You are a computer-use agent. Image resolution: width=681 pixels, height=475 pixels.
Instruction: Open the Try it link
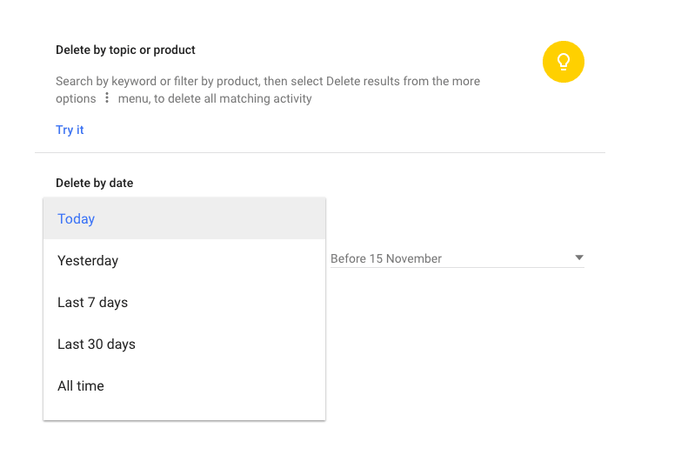70,130
